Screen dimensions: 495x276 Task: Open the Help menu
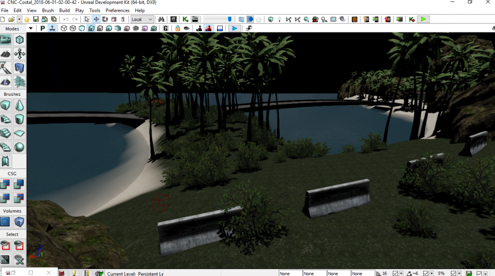click(x=140, y=10)
